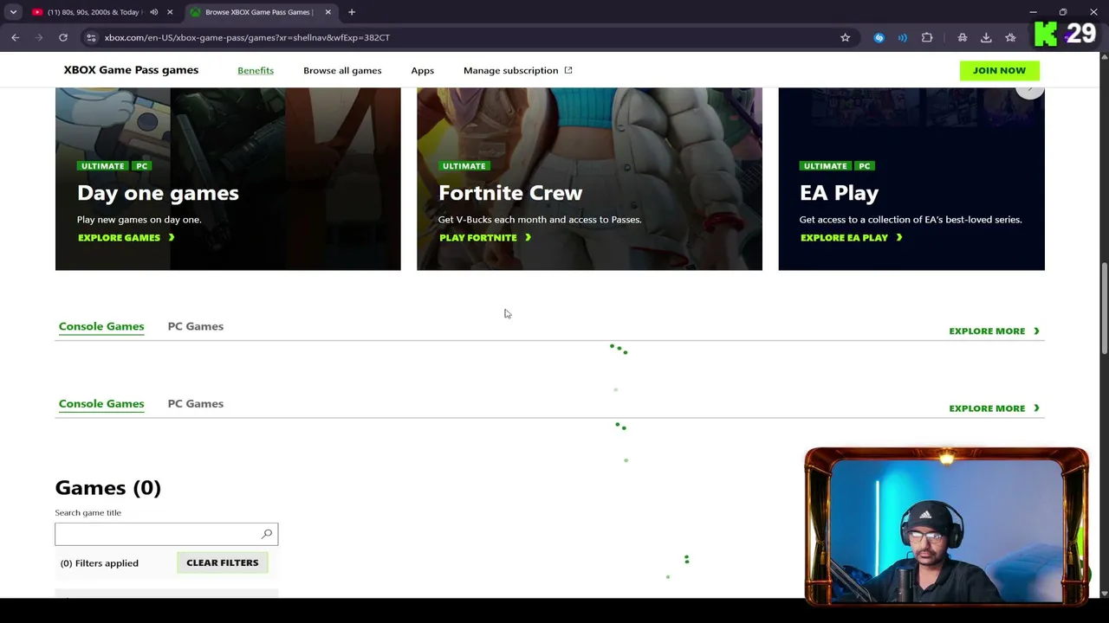This screenshot has height=623, width=1109.
Task: Reload the current page
Action: click(63, 37)
